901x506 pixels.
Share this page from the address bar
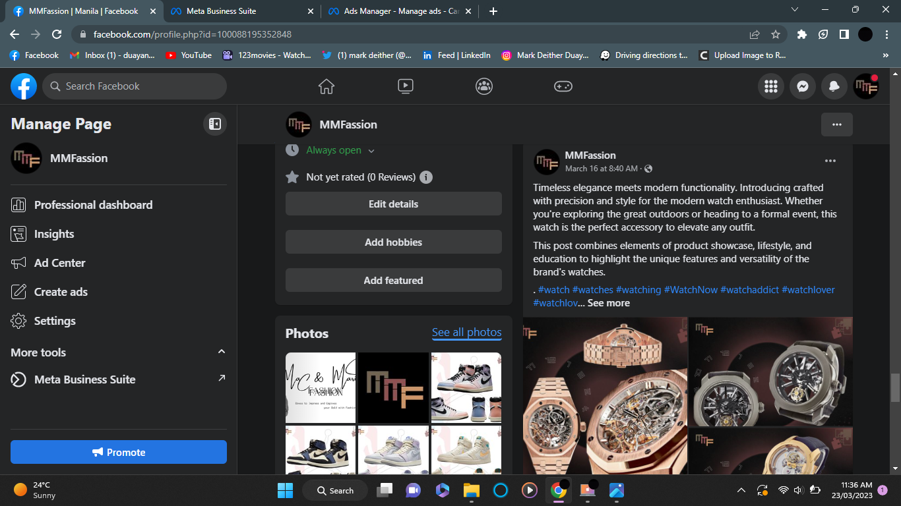point(755,34)
